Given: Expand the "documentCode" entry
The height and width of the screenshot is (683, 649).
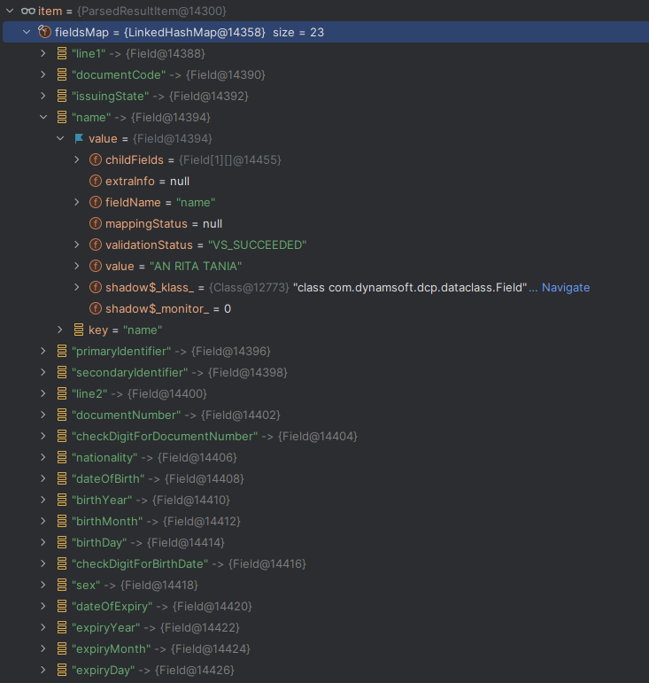Looking at the screenshot, I should tap(43, 74).
